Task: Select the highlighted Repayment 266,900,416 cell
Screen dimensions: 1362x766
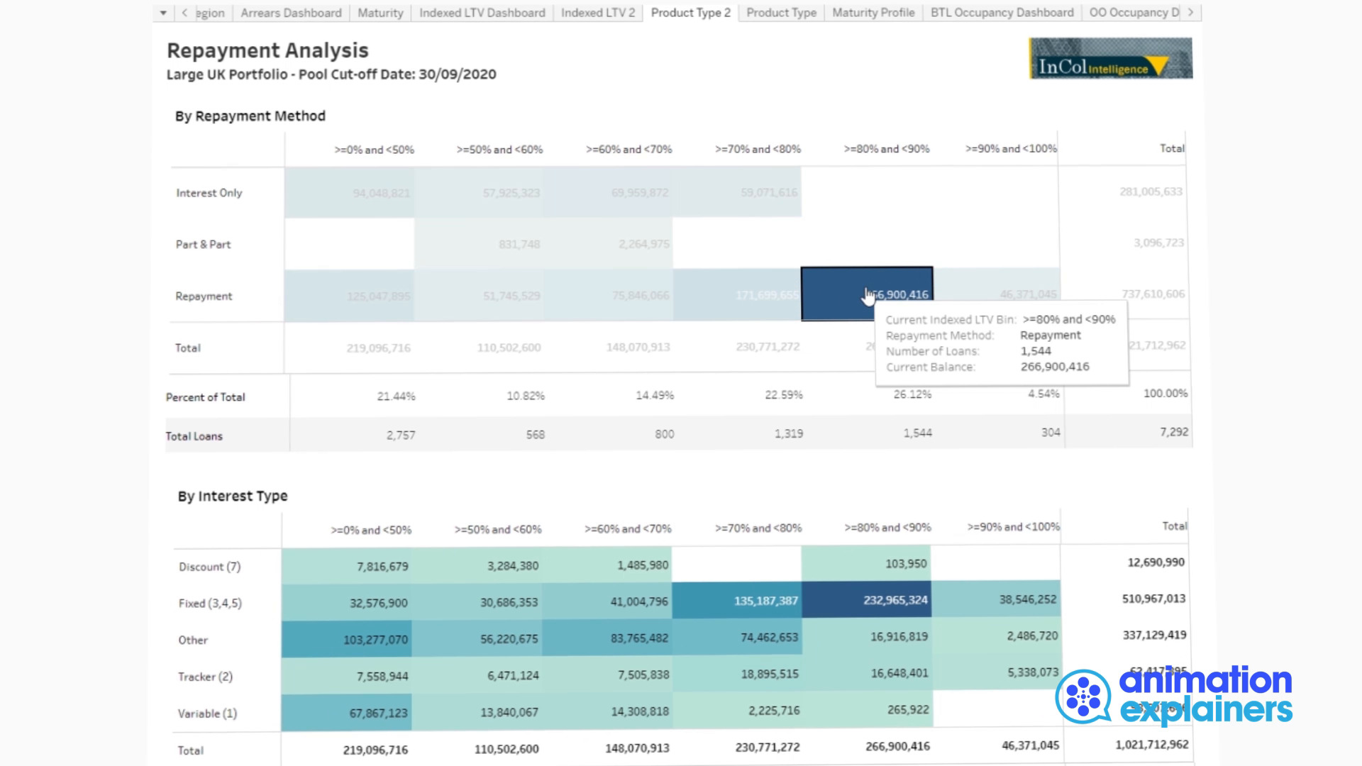Action: (867, 294)
